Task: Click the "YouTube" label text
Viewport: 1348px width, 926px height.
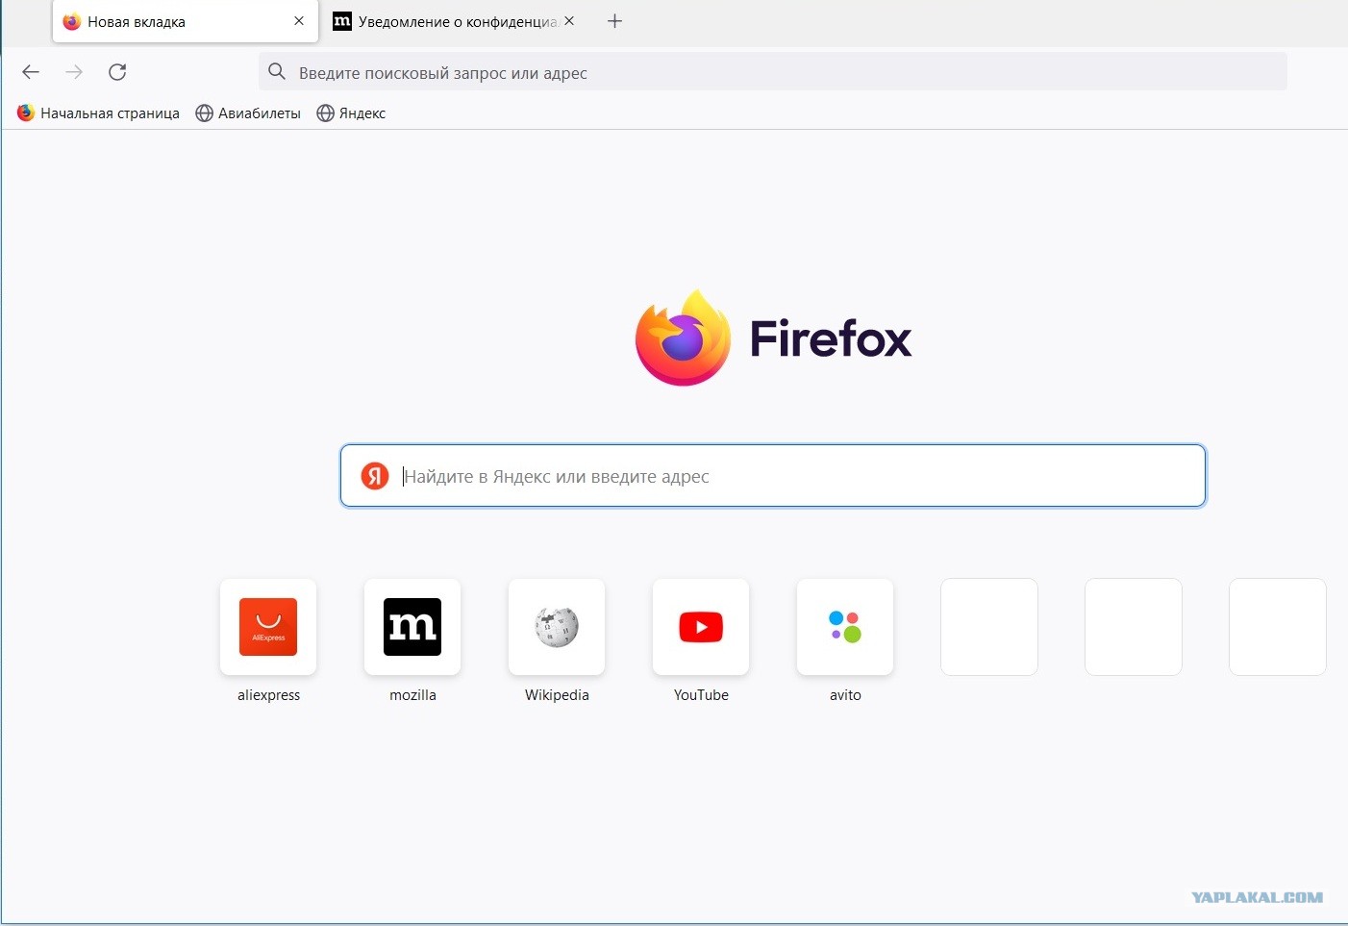Action: 701,695
